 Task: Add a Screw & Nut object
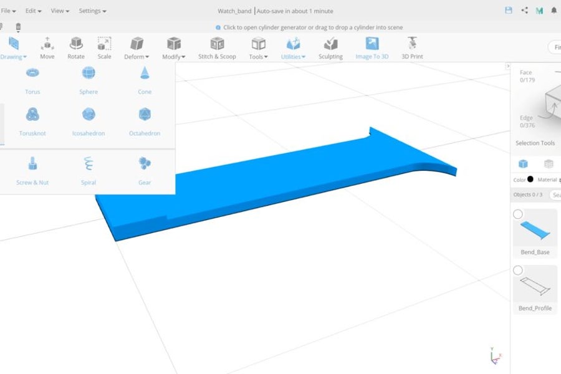point(32,164)
